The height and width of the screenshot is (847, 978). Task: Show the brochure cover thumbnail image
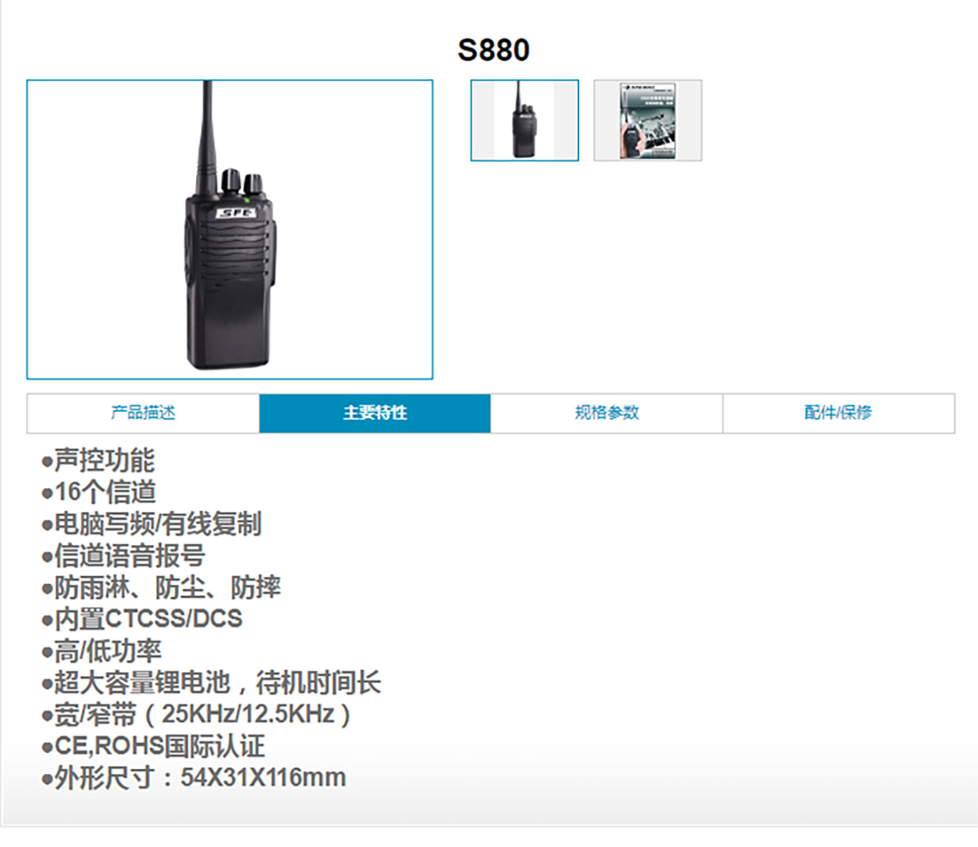pyautogui.click(x=648, y=120)
